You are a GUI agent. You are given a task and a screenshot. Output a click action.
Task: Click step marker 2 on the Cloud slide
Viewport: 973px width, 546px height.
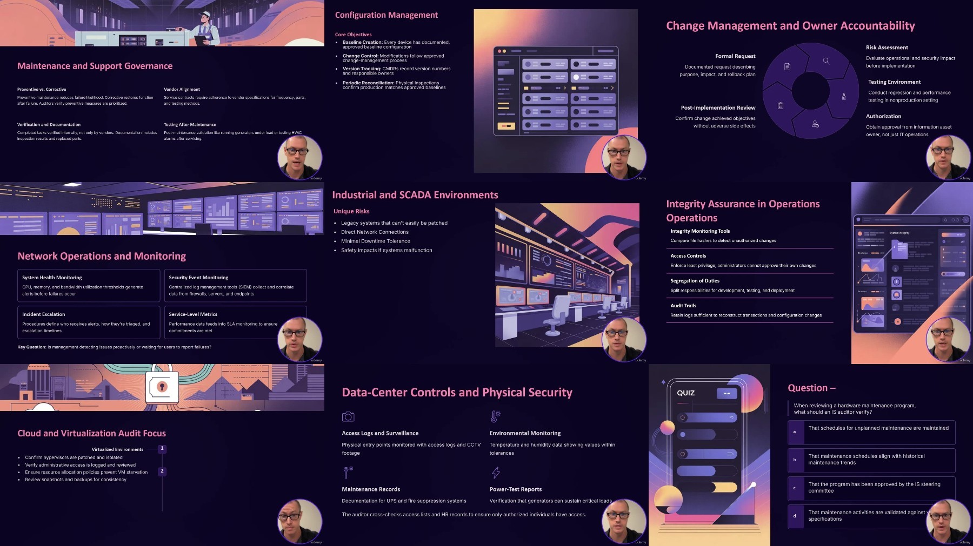pyautogui.click(x=162, y=471)
